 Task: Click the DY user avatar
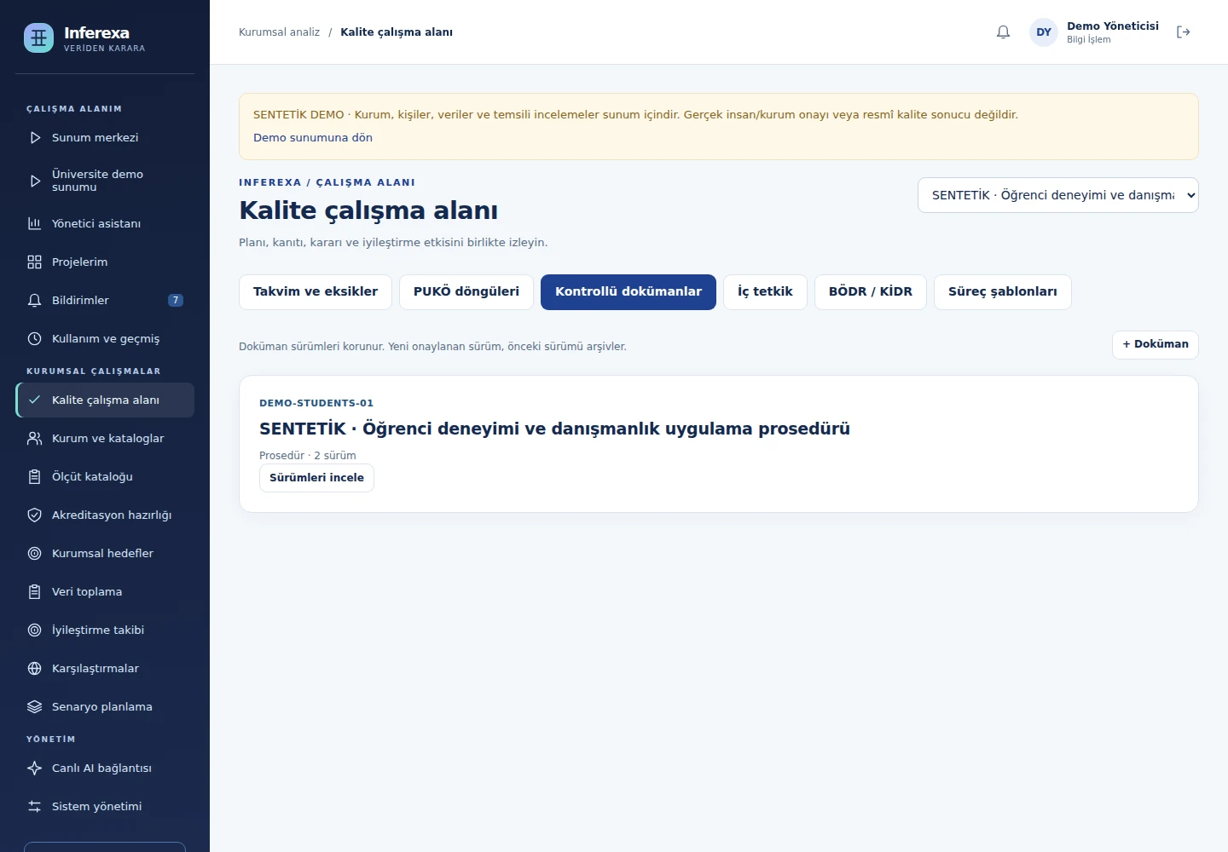(1044, 32)
